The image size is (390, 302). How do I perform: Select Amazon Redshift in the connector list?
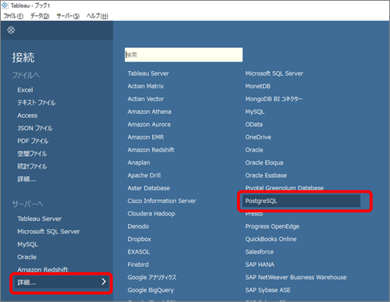point(151,150)
